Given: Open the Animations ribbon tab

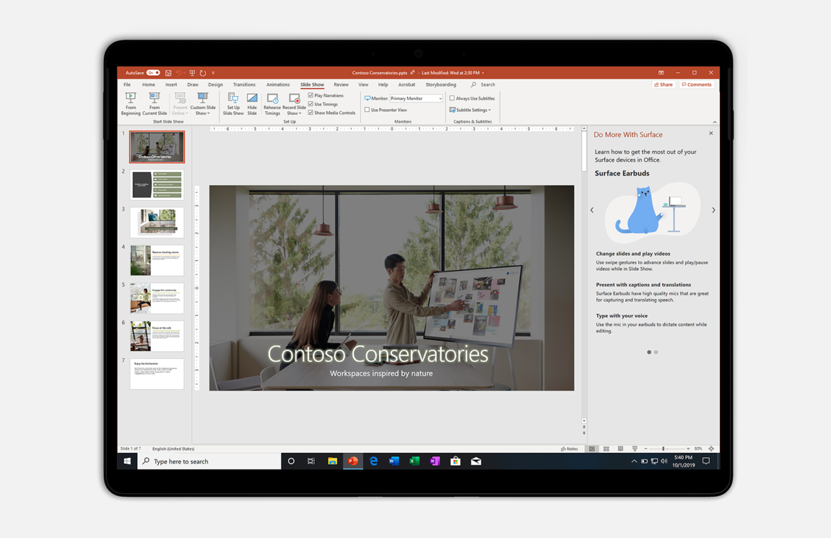Looking at the screenshot, I should (278, 84).
